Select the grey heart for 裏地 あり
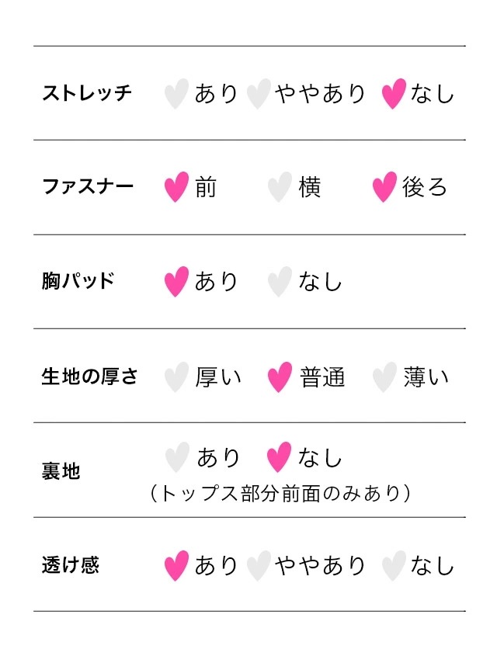This screenshot has height=663, width=497. point(177,457)
